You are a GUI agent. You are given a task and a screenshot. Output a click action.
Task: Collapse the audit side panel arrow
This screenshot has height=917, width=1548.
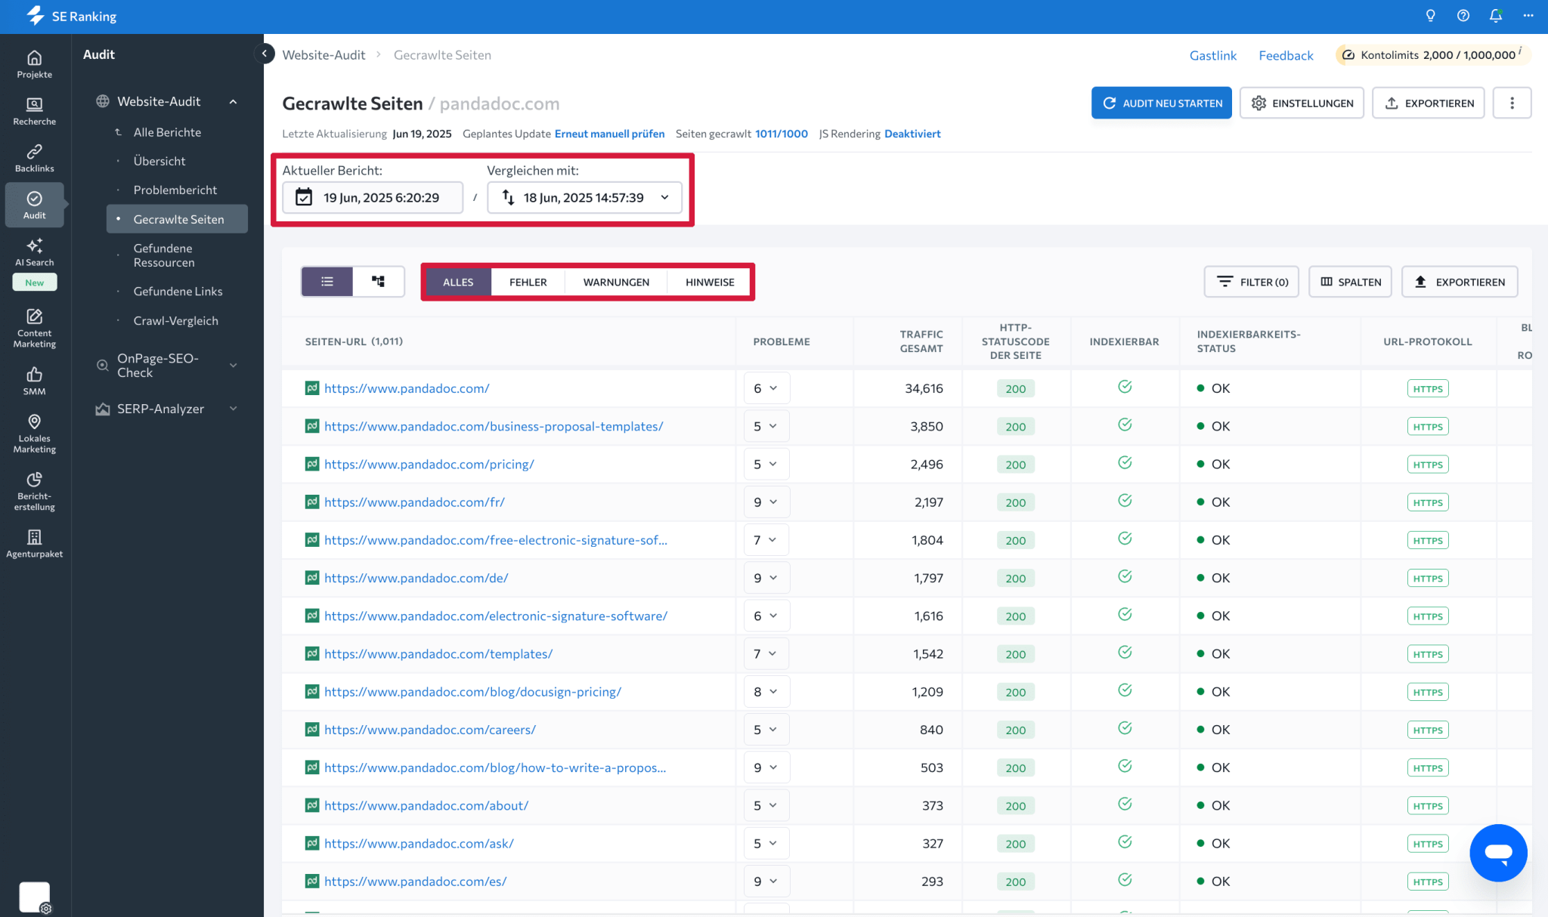pos(265,54)
